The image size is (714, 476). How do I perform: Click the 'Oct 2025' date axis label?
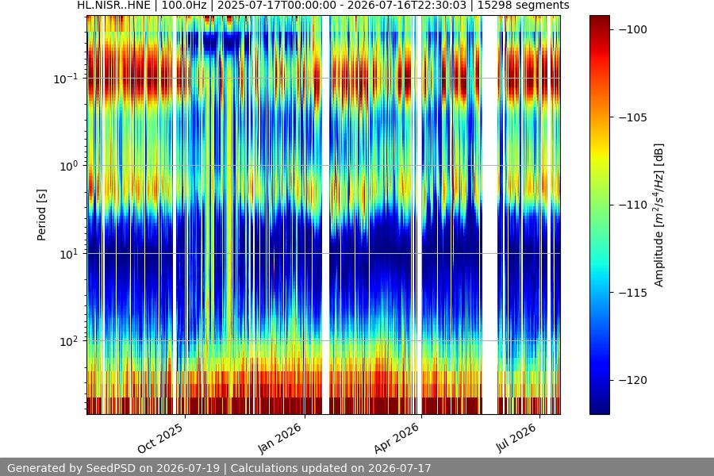[160, 438]
